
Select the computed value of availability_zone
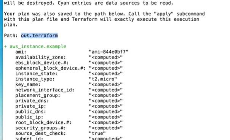pos(105,58)
